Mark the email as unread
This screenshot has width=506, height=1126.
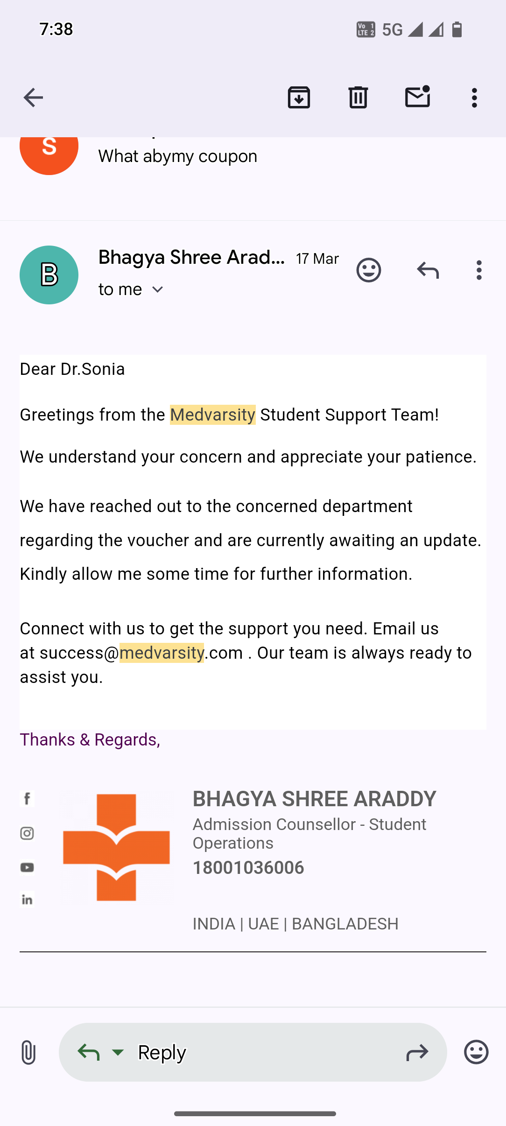pos(417,97)
